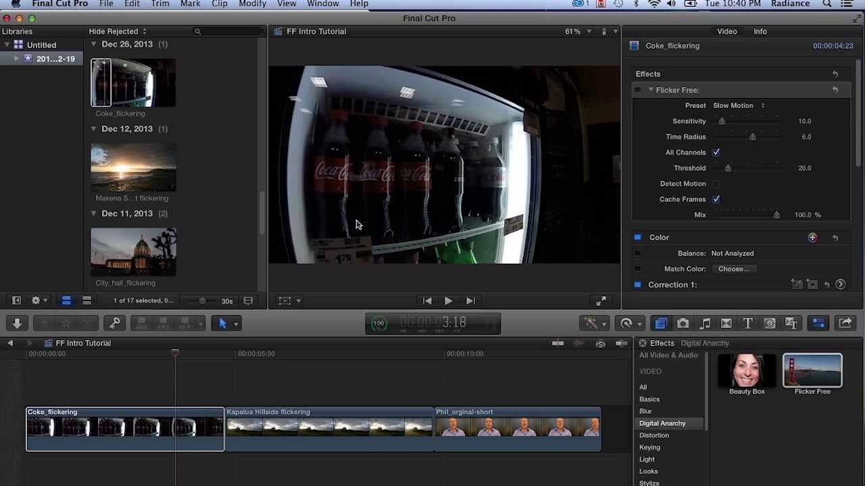Enter full-screen viewer playback
This screenshot has height=486, width=865.
click(x=601, y=301)
